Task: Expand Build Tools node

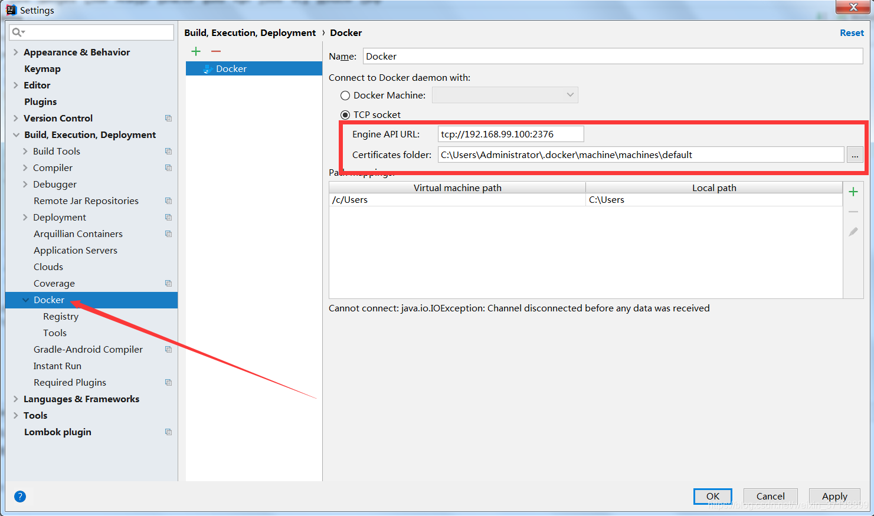Action: point(25,152)
